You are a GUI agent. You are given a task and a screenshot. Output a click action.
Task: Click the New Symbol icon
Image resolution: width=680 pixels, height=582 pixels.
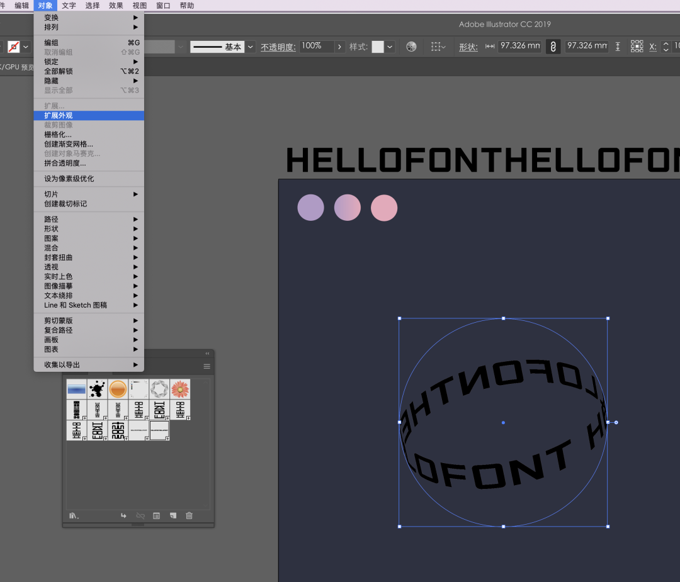click(173, 516)
